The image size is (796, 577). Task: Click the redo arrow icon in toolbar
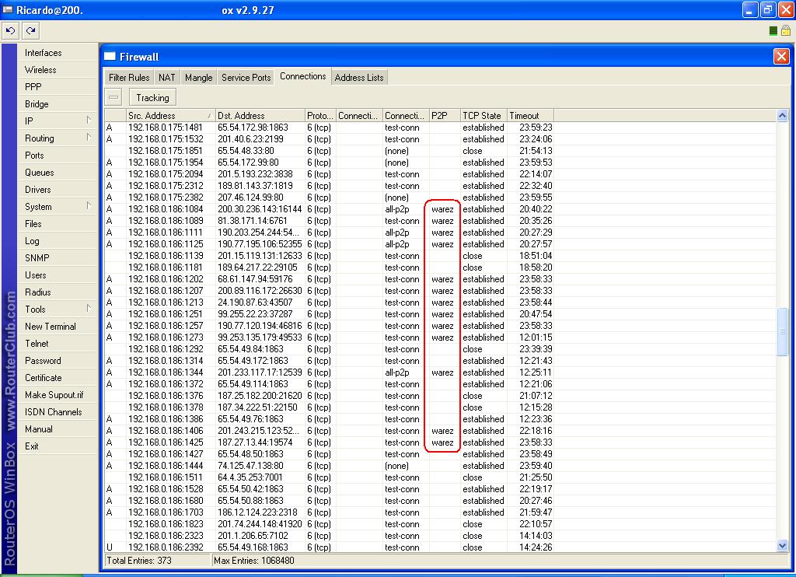[x=31, y=31]
